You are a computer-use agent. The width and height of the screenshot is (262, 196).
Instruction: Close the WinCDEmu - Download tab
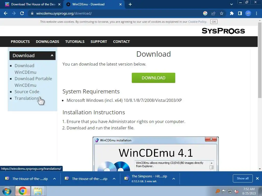click(121, 5)
